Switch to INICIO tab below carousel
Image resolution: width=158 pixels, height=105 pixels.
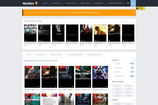[x=29, y=55]
